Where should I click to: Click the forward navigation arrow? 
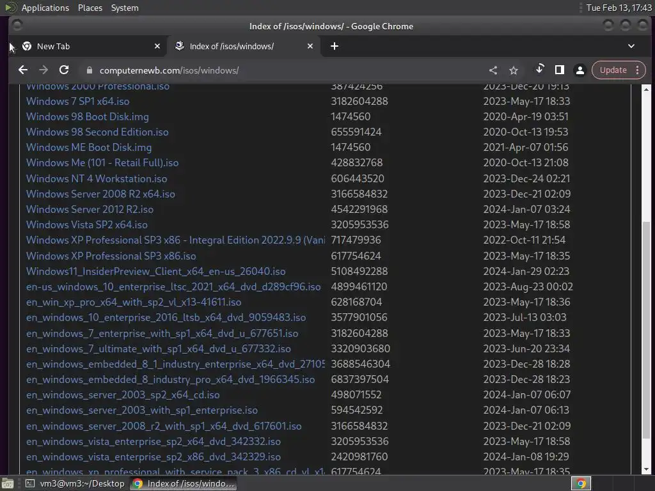tap(43, 70)
